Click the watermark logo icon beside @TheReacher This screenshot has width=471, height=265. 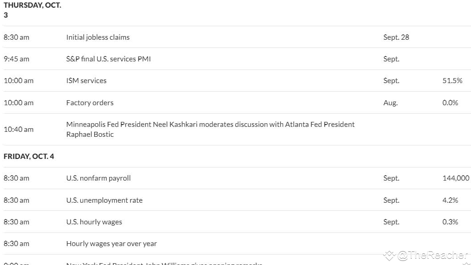pos(389,256)
